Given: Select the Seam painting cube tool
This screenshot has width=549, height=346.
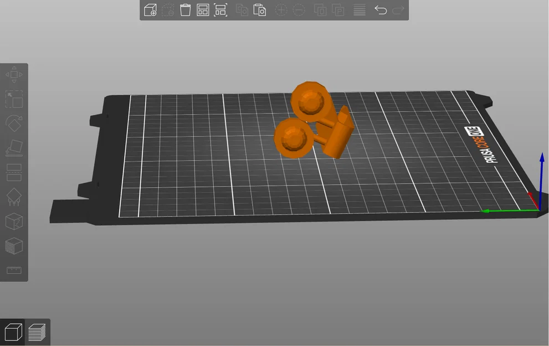Looking at the screenshot, I should pyautogui.click(x=14, y=221).
